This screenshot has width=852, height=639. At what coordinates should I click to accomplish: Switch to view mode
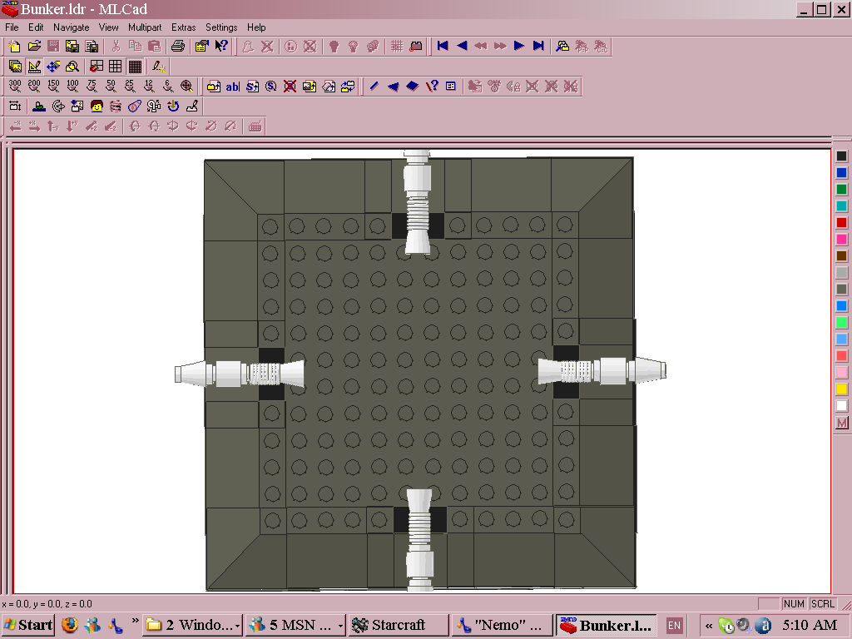pos(15,67)
